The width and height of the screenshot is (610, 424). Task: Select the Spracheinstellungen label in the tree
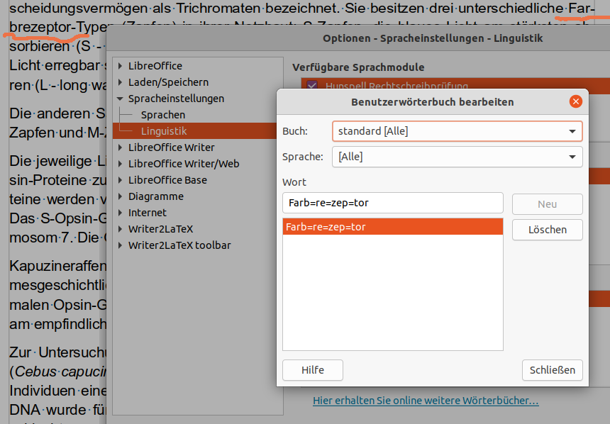click(176, 99)
